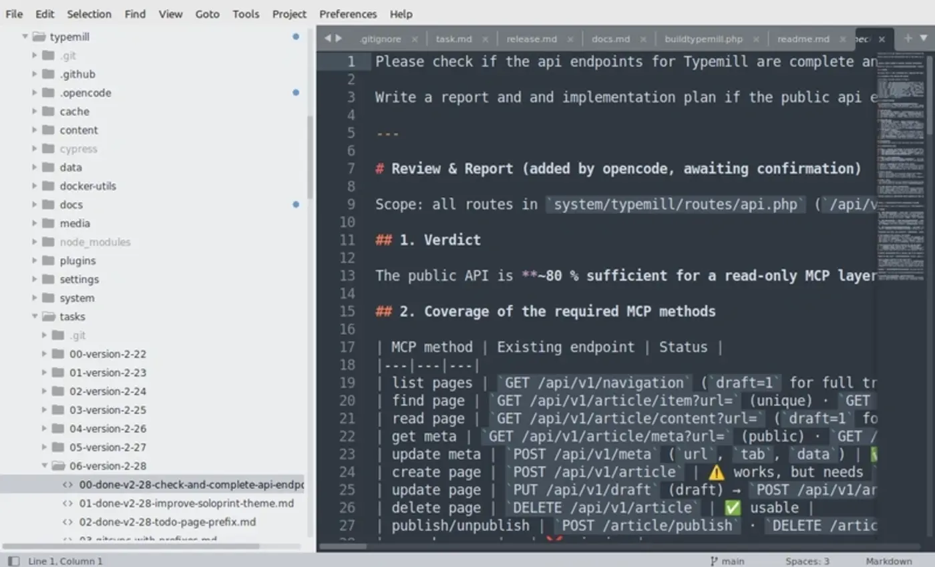The width and height of the screenshot is (935, 567).
Task: Click the docker-utils folder icon
Action: coord(48,186)
